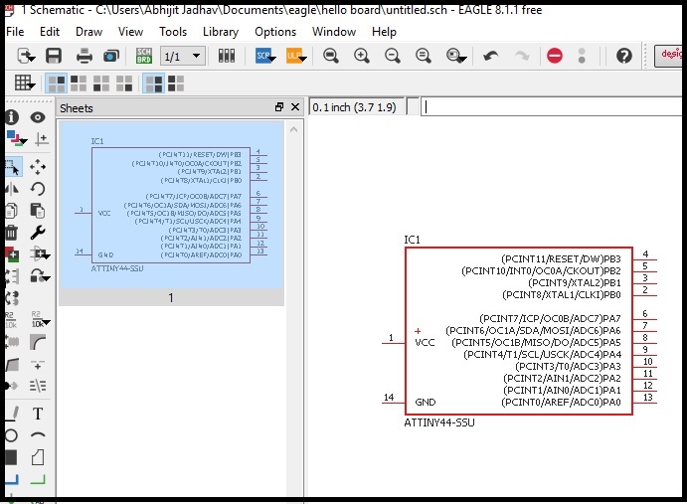Click the IC1 ATTINY44-SSU symbol on canvas

(519, 331)
